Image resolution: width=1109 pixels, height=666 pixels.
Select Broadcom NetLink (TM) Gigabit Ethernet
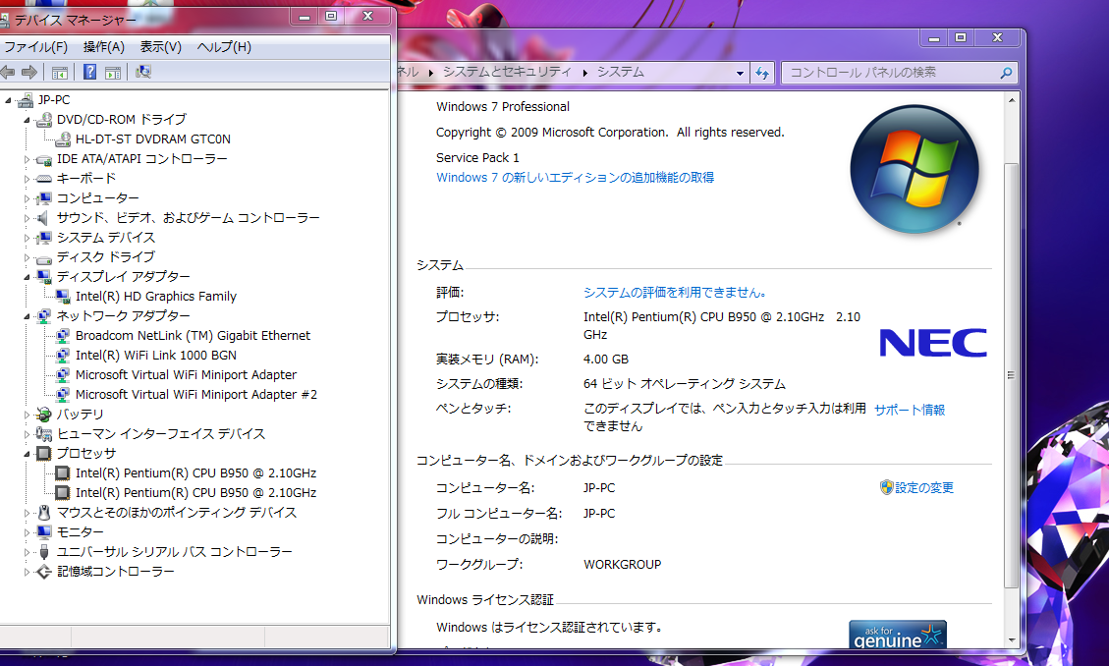click(193, 336)
